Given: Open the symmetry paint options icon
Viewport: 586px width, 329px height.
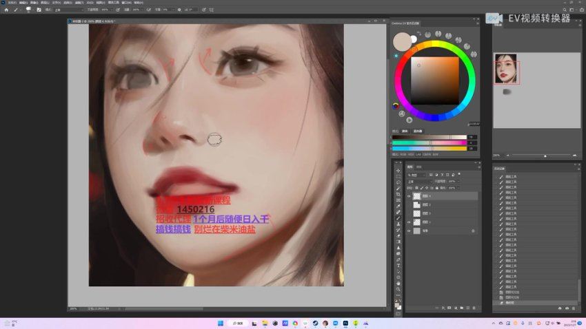Looking at the screenshot, I should (x=212, y=10).
